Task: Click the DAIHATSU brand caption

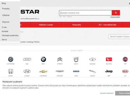Action: pyautogui.click(x=109, y=64)
